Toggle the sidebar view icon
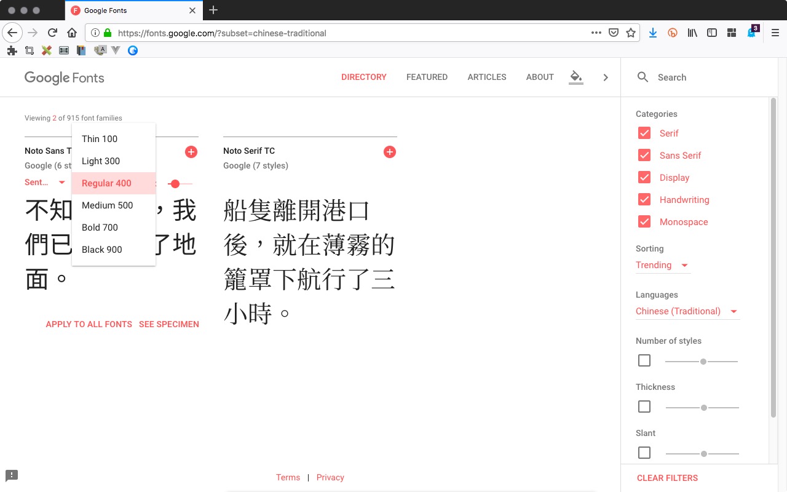Screen dimensions: 787x492 pyautogui.click(x=712, y=33)
